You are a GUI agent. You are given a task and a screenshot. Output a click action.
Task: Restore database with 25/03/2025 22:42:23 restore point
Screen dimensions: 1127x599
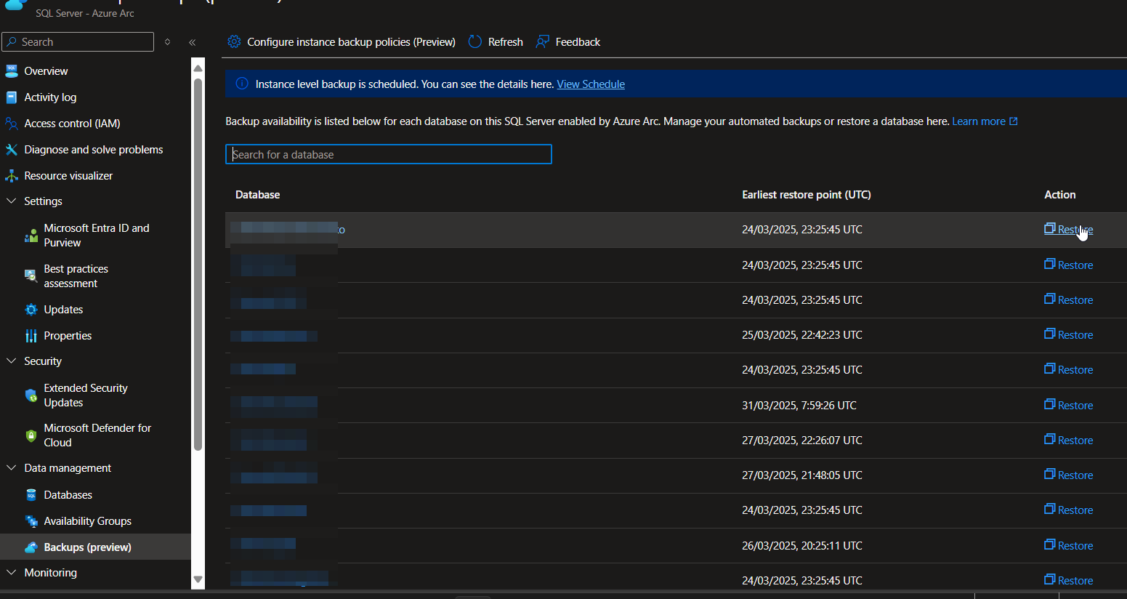1069,335
